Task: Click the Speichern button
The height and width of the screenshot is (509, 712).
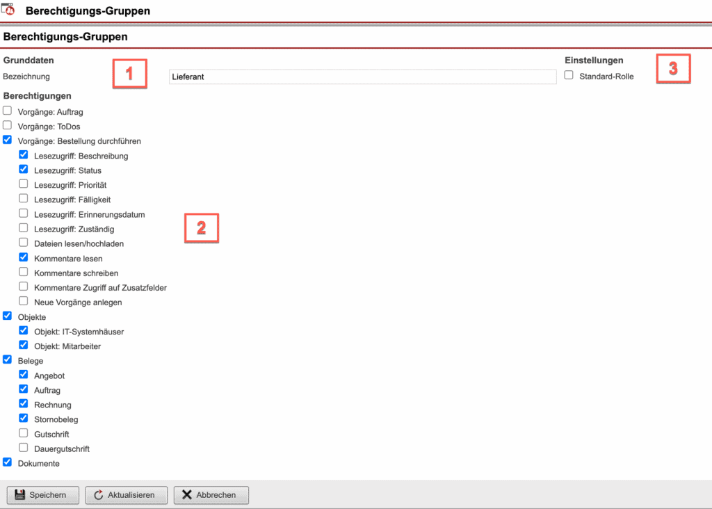Action: click(42, 495)
